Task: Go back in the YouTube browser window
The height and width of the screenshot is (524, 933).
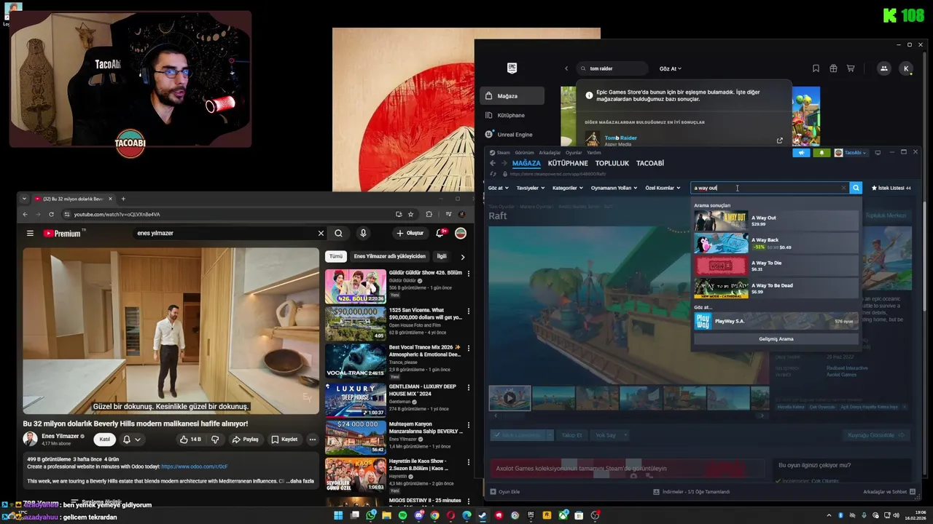Action: [25, 214]
